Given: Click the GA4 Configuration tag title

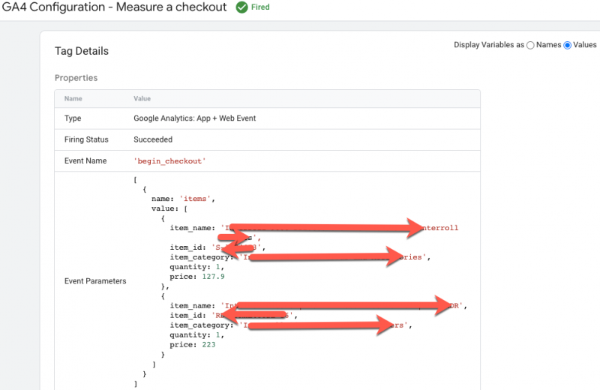Looking at the screenshot, I should (x=114, y=7).
